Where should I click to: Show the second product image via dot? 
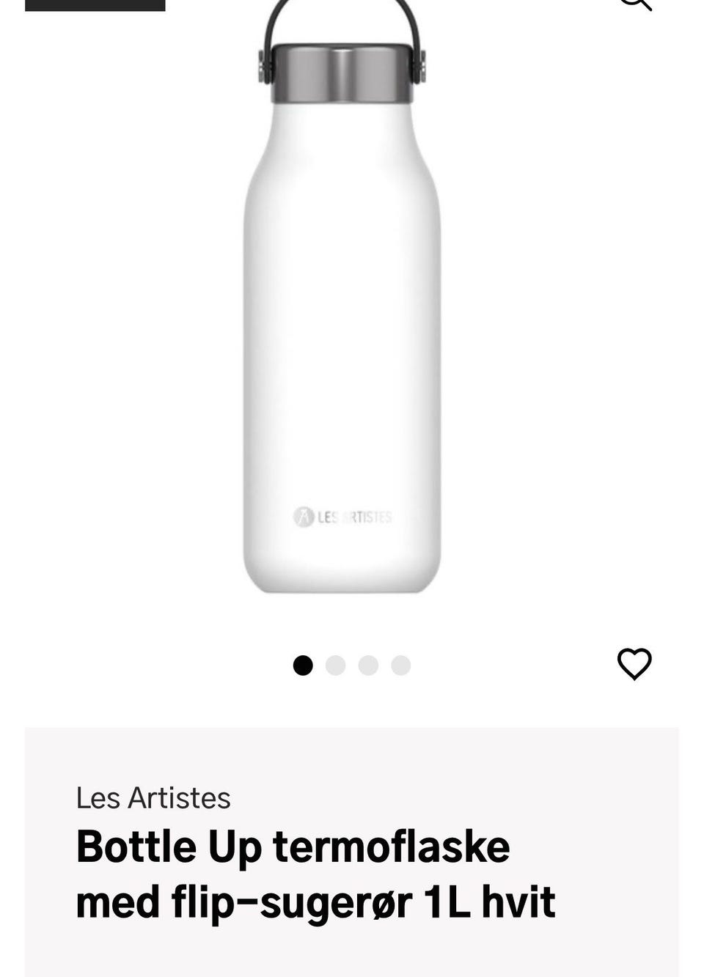tap(335, 666)
